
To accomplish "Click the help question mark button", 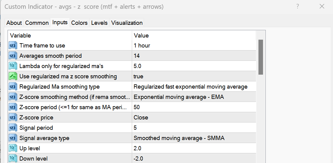I will (298, 6).
